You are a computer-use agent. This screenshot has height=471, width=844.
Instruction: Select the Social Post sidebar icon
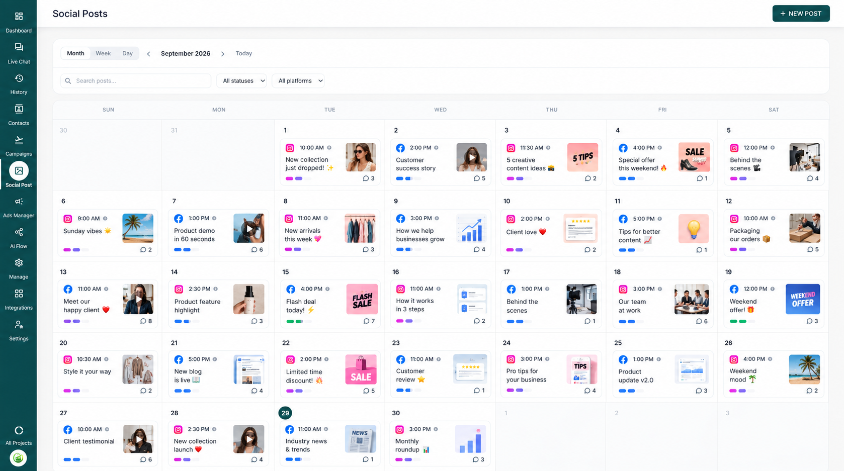(x=19, y=171)
